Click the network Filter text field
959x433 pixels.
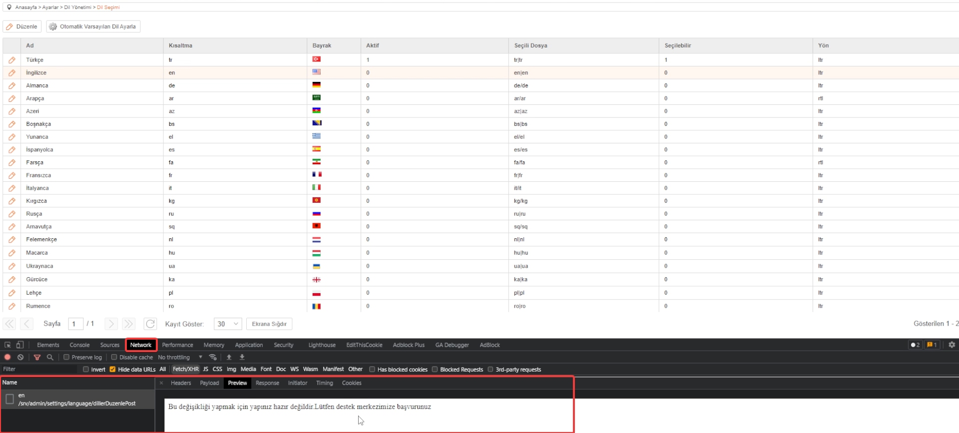tap(39, 370)
